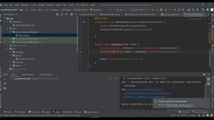The width and height of the screenshot is (214, 120).
Task: Click the MainActivity breadcrumb in navigation bar
Action: point(81,10)
